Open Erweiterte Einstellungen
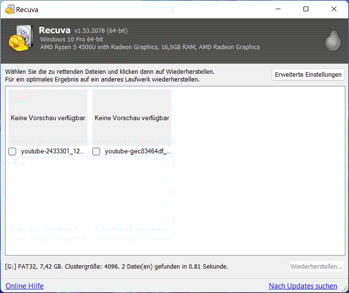The width and height of the screenshot is (349, 293). click(308, 75)
